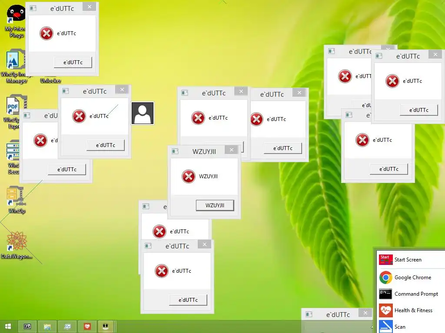Open the WinZip PDF Express desktop icon
This screenshot has width=445, height=333.
click(14, 112)
